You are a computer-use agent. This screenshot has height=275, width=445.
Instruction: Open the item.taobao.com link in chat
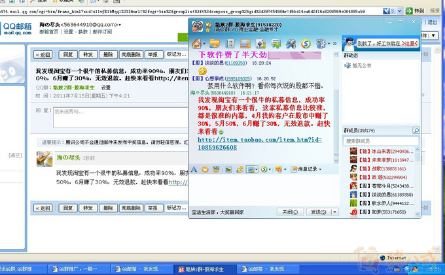pos(260,143)
